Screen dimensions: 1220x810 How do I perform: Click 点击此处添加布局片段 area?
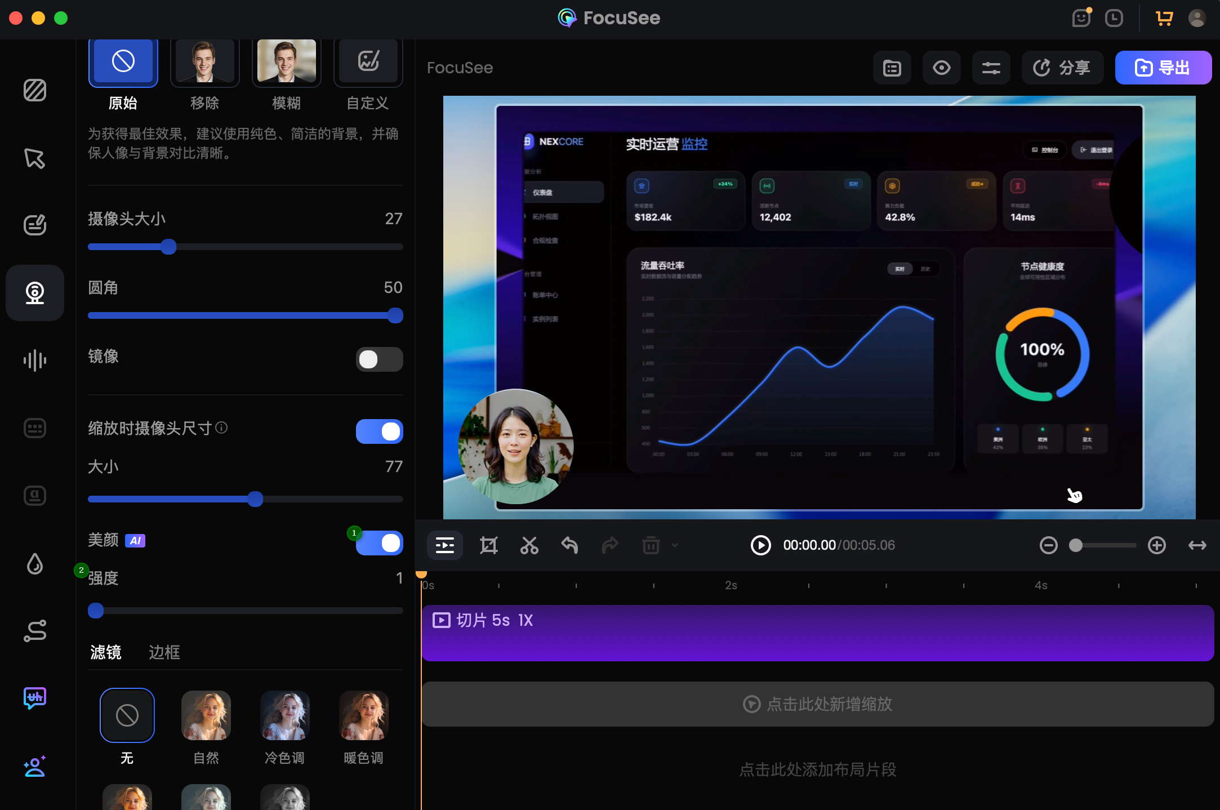[818, 769]
